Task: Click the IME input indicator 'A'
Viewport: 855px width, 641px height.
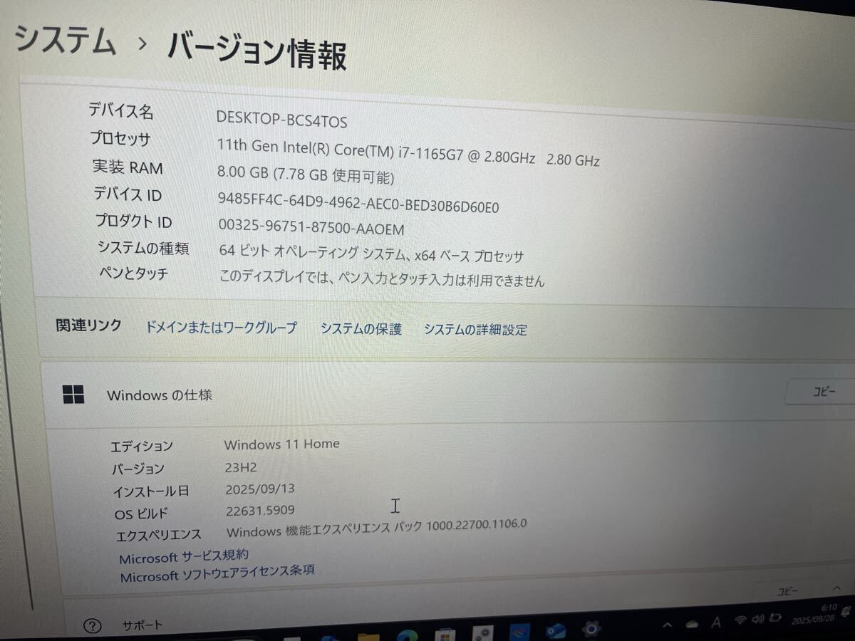Action: 715,620
